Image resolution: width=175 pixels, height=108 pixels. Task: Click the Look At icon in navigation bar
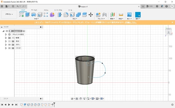tap(77, 99)
